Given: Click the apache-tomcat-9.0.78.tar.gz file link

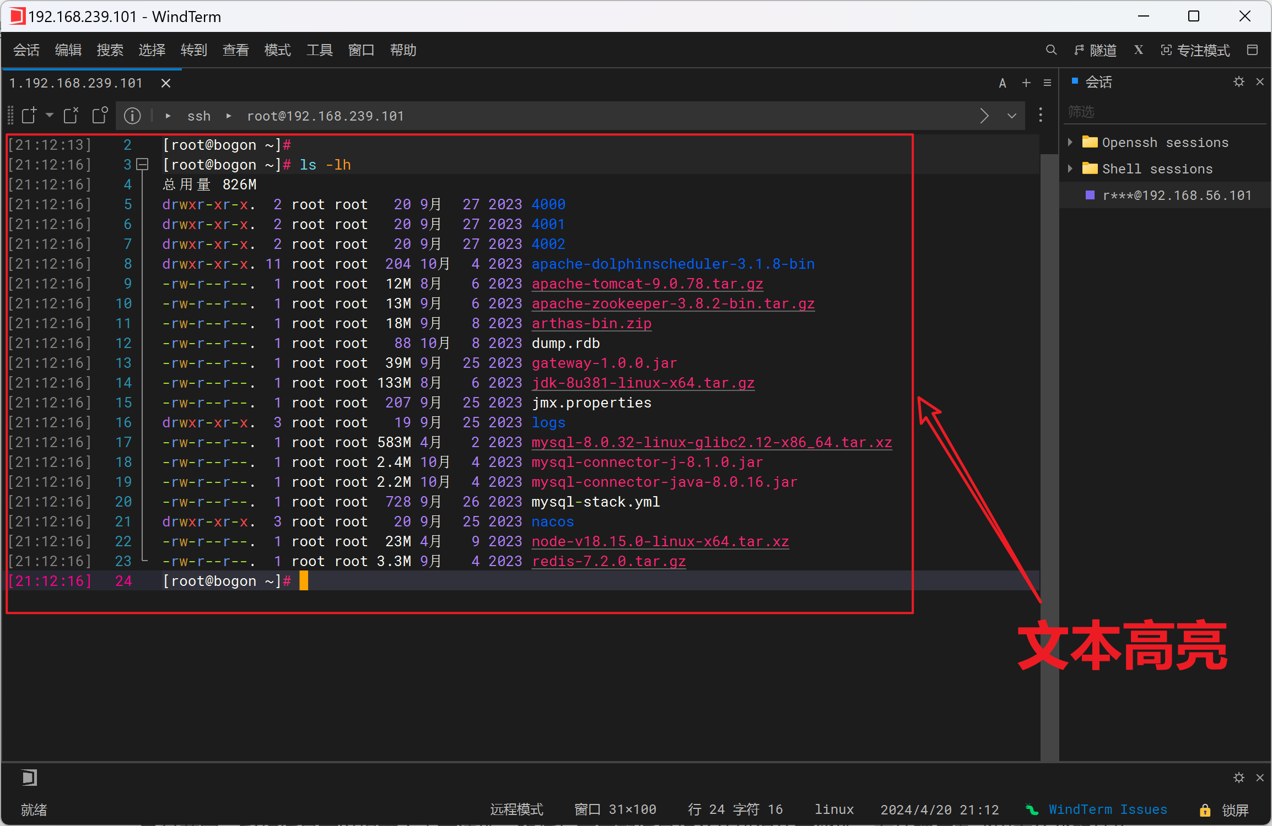Looking at the screenshot, I should point(647,284).
